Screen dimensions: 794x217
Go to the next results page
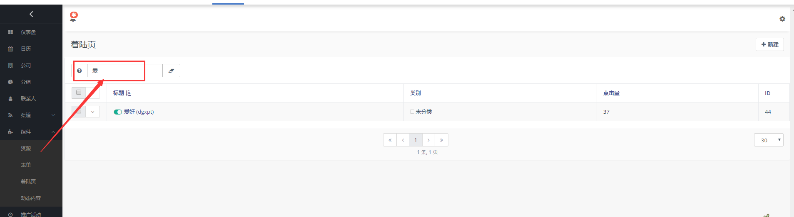coord(428,140)
